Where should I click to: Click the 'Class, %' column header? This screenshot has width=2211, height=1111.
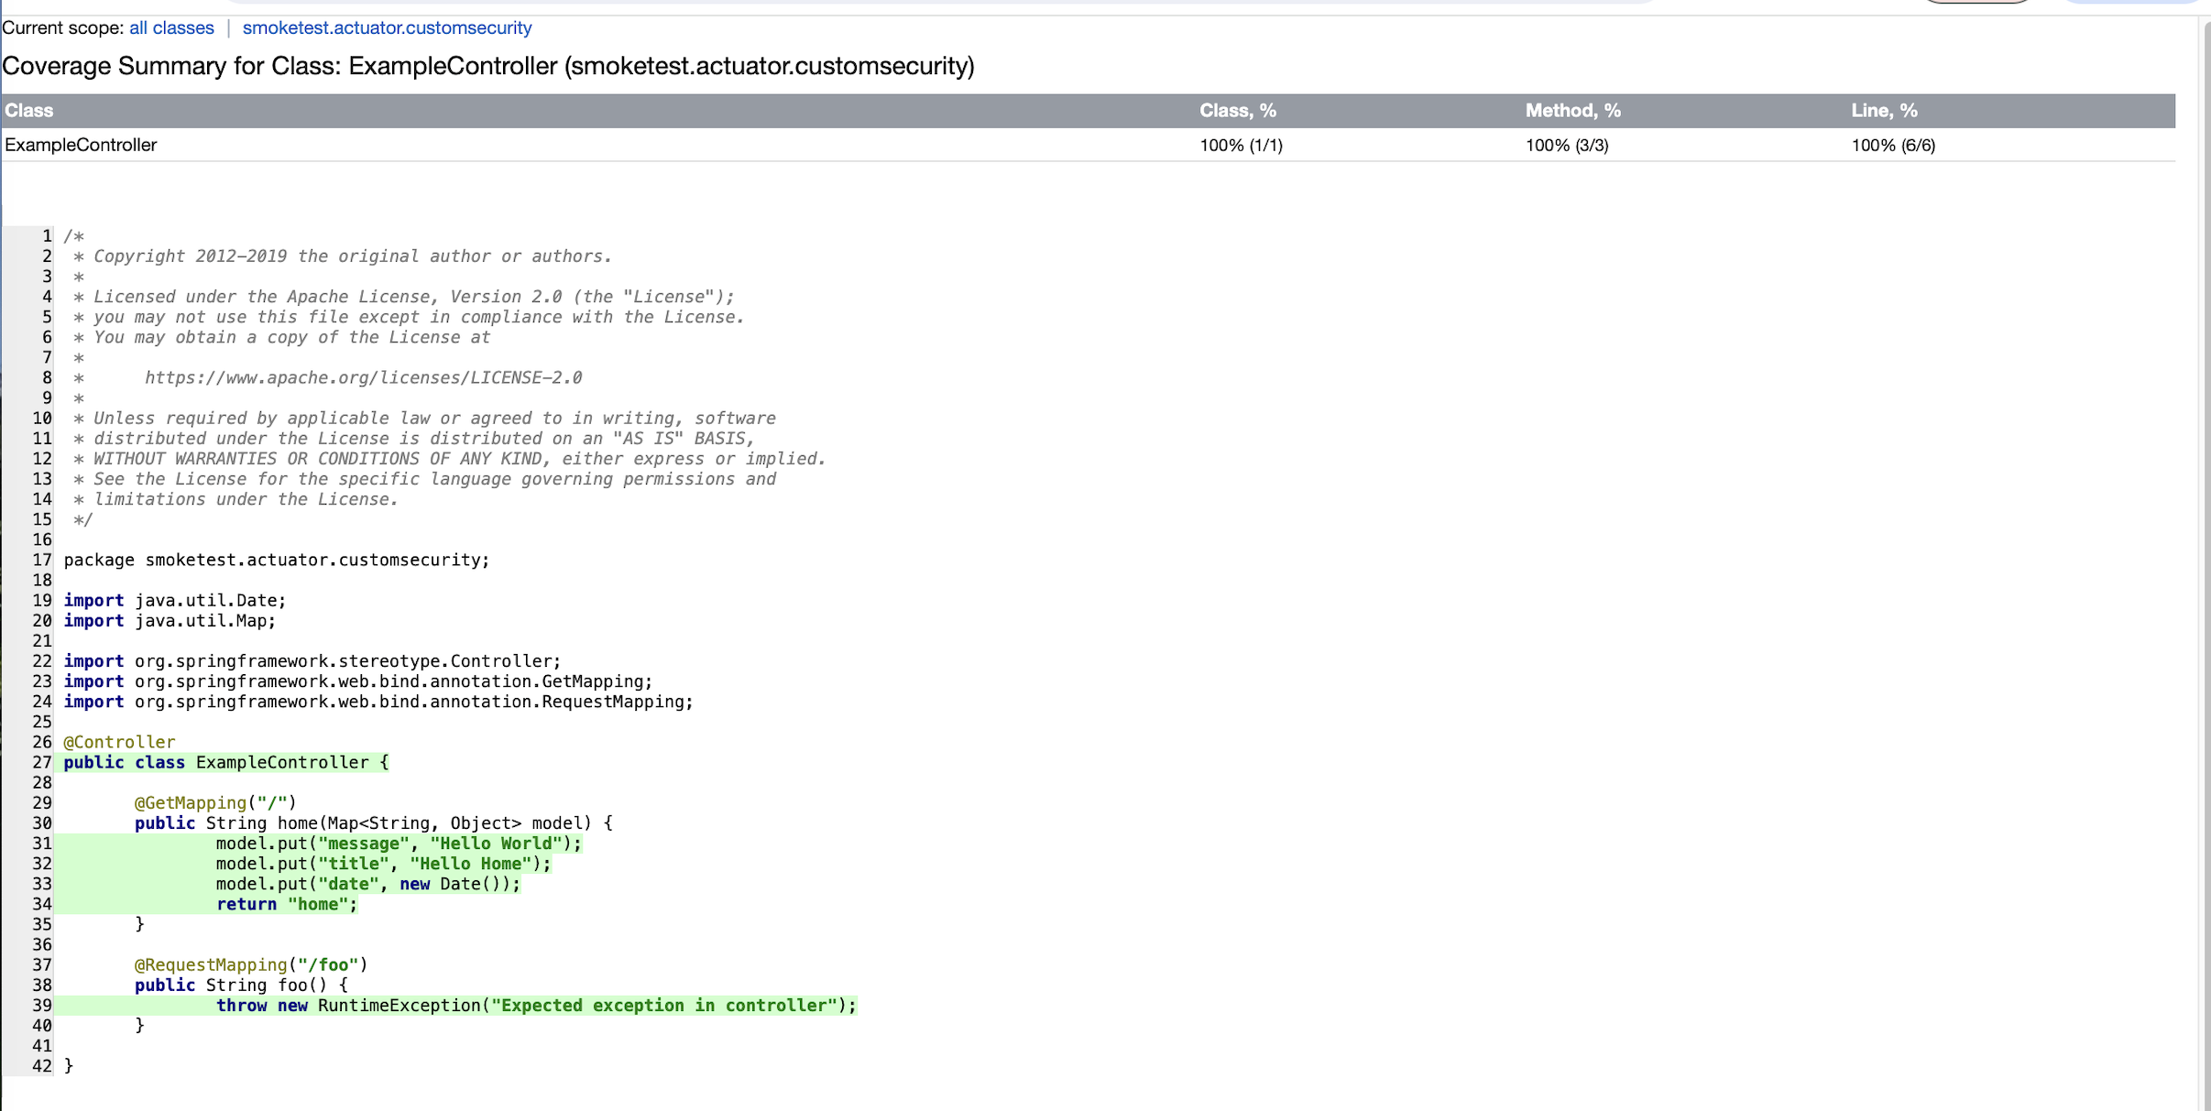click(1237, 111)
